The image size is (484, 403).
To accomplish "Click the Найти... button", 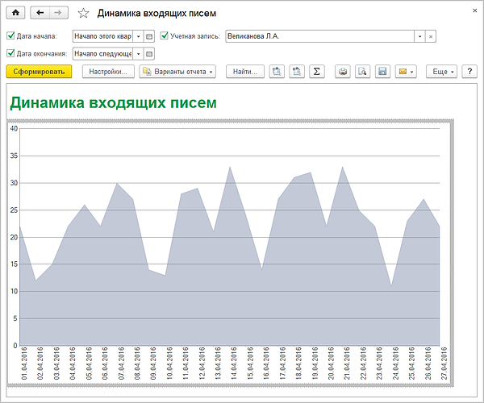I will (245, 72).
